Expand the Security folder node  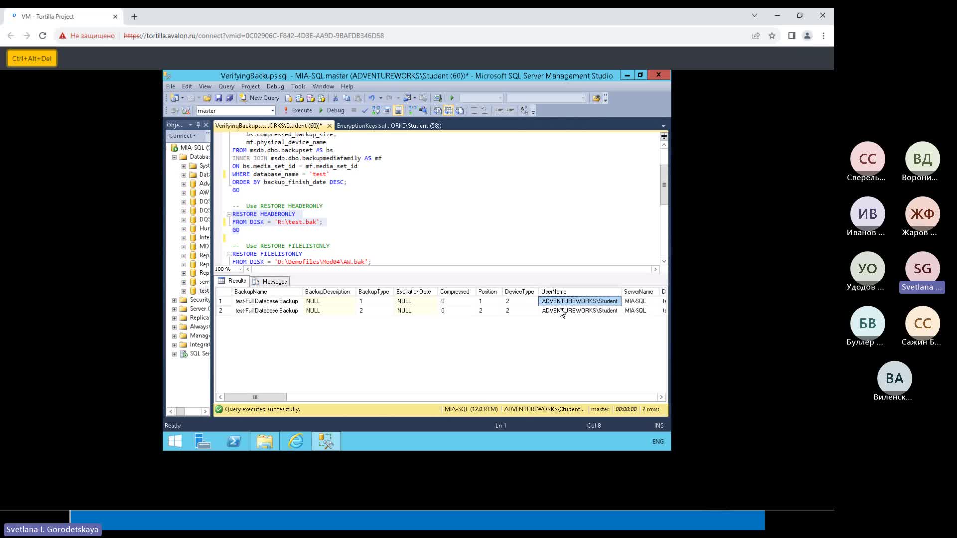174,300
